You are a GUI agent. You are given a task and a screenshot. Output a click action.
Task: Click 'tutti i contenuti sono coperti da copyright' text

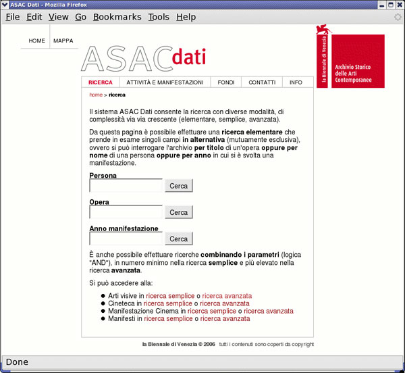click(x=267, y=345)
